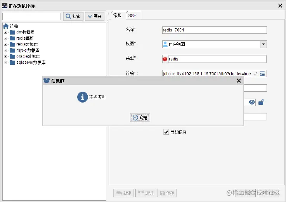
Task: Close the 信息框 dialog with its X
Action: (239, 80)
